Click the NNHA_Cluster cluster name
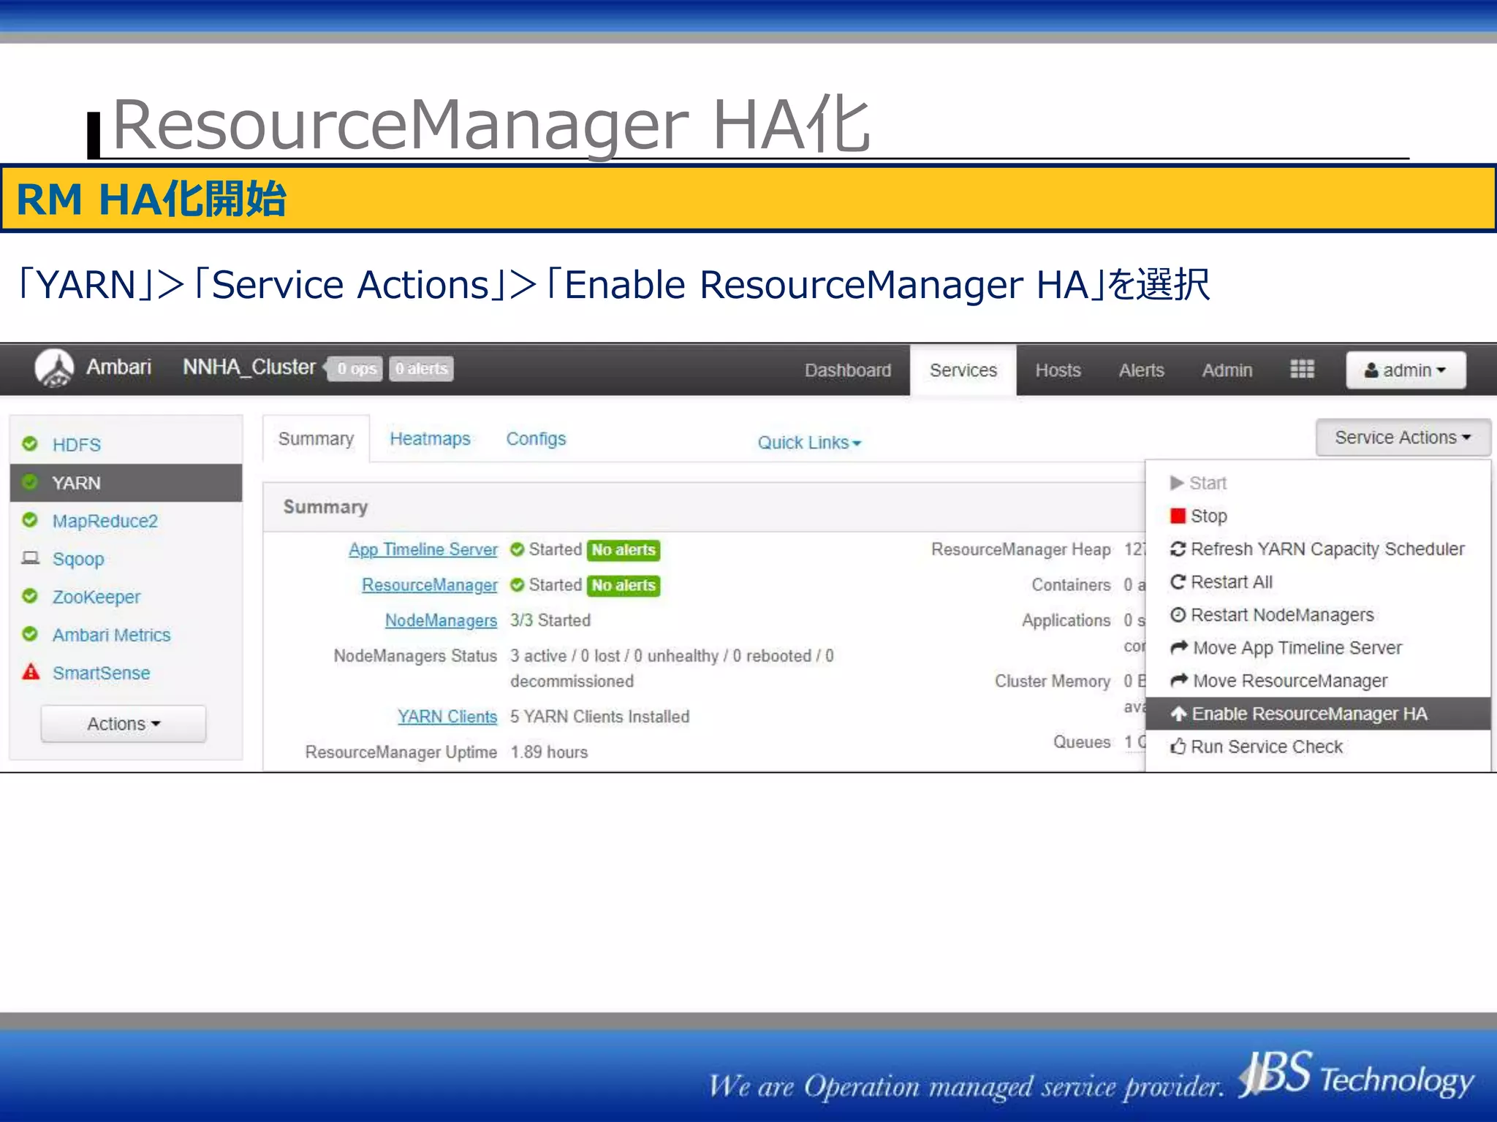Screen dimensions: 1497x1122 249,367
